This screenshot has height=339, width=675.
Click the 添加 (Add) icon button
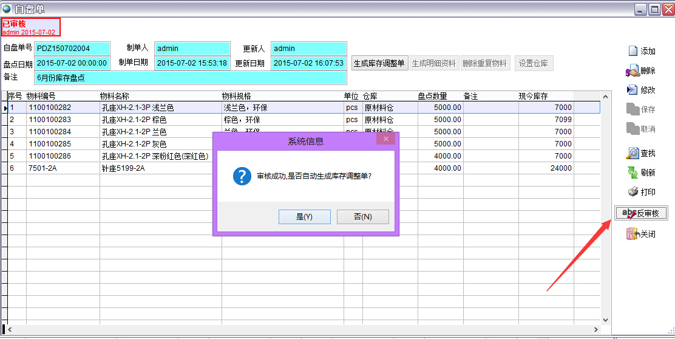(641, 51)
